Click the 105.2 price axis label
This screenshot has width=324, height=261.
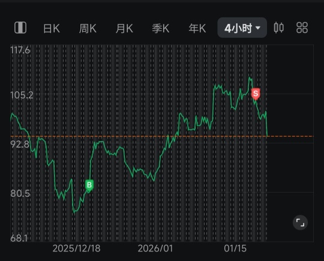[22, 95]
